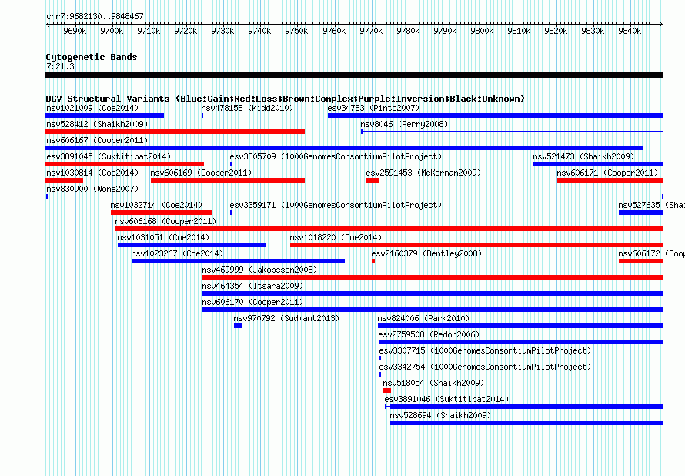Click the nsv469999 (Jakobsson2008) label
Screen dimensions: 685x476
259,270
